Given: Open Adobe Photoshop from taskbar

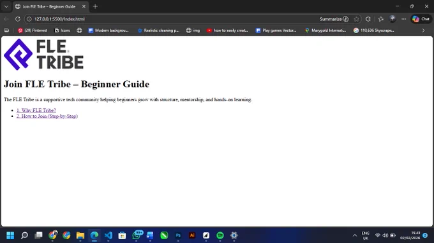Looking at the screenshot, I should coord(178,235).
